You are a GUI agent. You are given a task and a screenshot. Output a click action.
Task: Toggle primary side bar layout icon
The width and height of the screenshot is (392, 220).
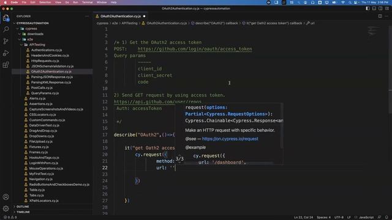click(367, 9)
